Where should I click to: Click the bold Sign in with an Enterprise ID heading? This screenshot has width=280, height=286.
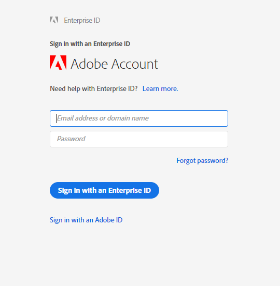[90, 44]
